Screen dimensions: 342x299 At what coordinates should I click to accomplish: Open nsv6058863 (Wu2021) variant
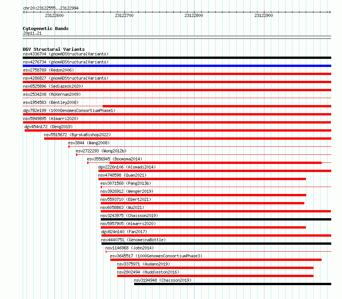coord(122,207)
